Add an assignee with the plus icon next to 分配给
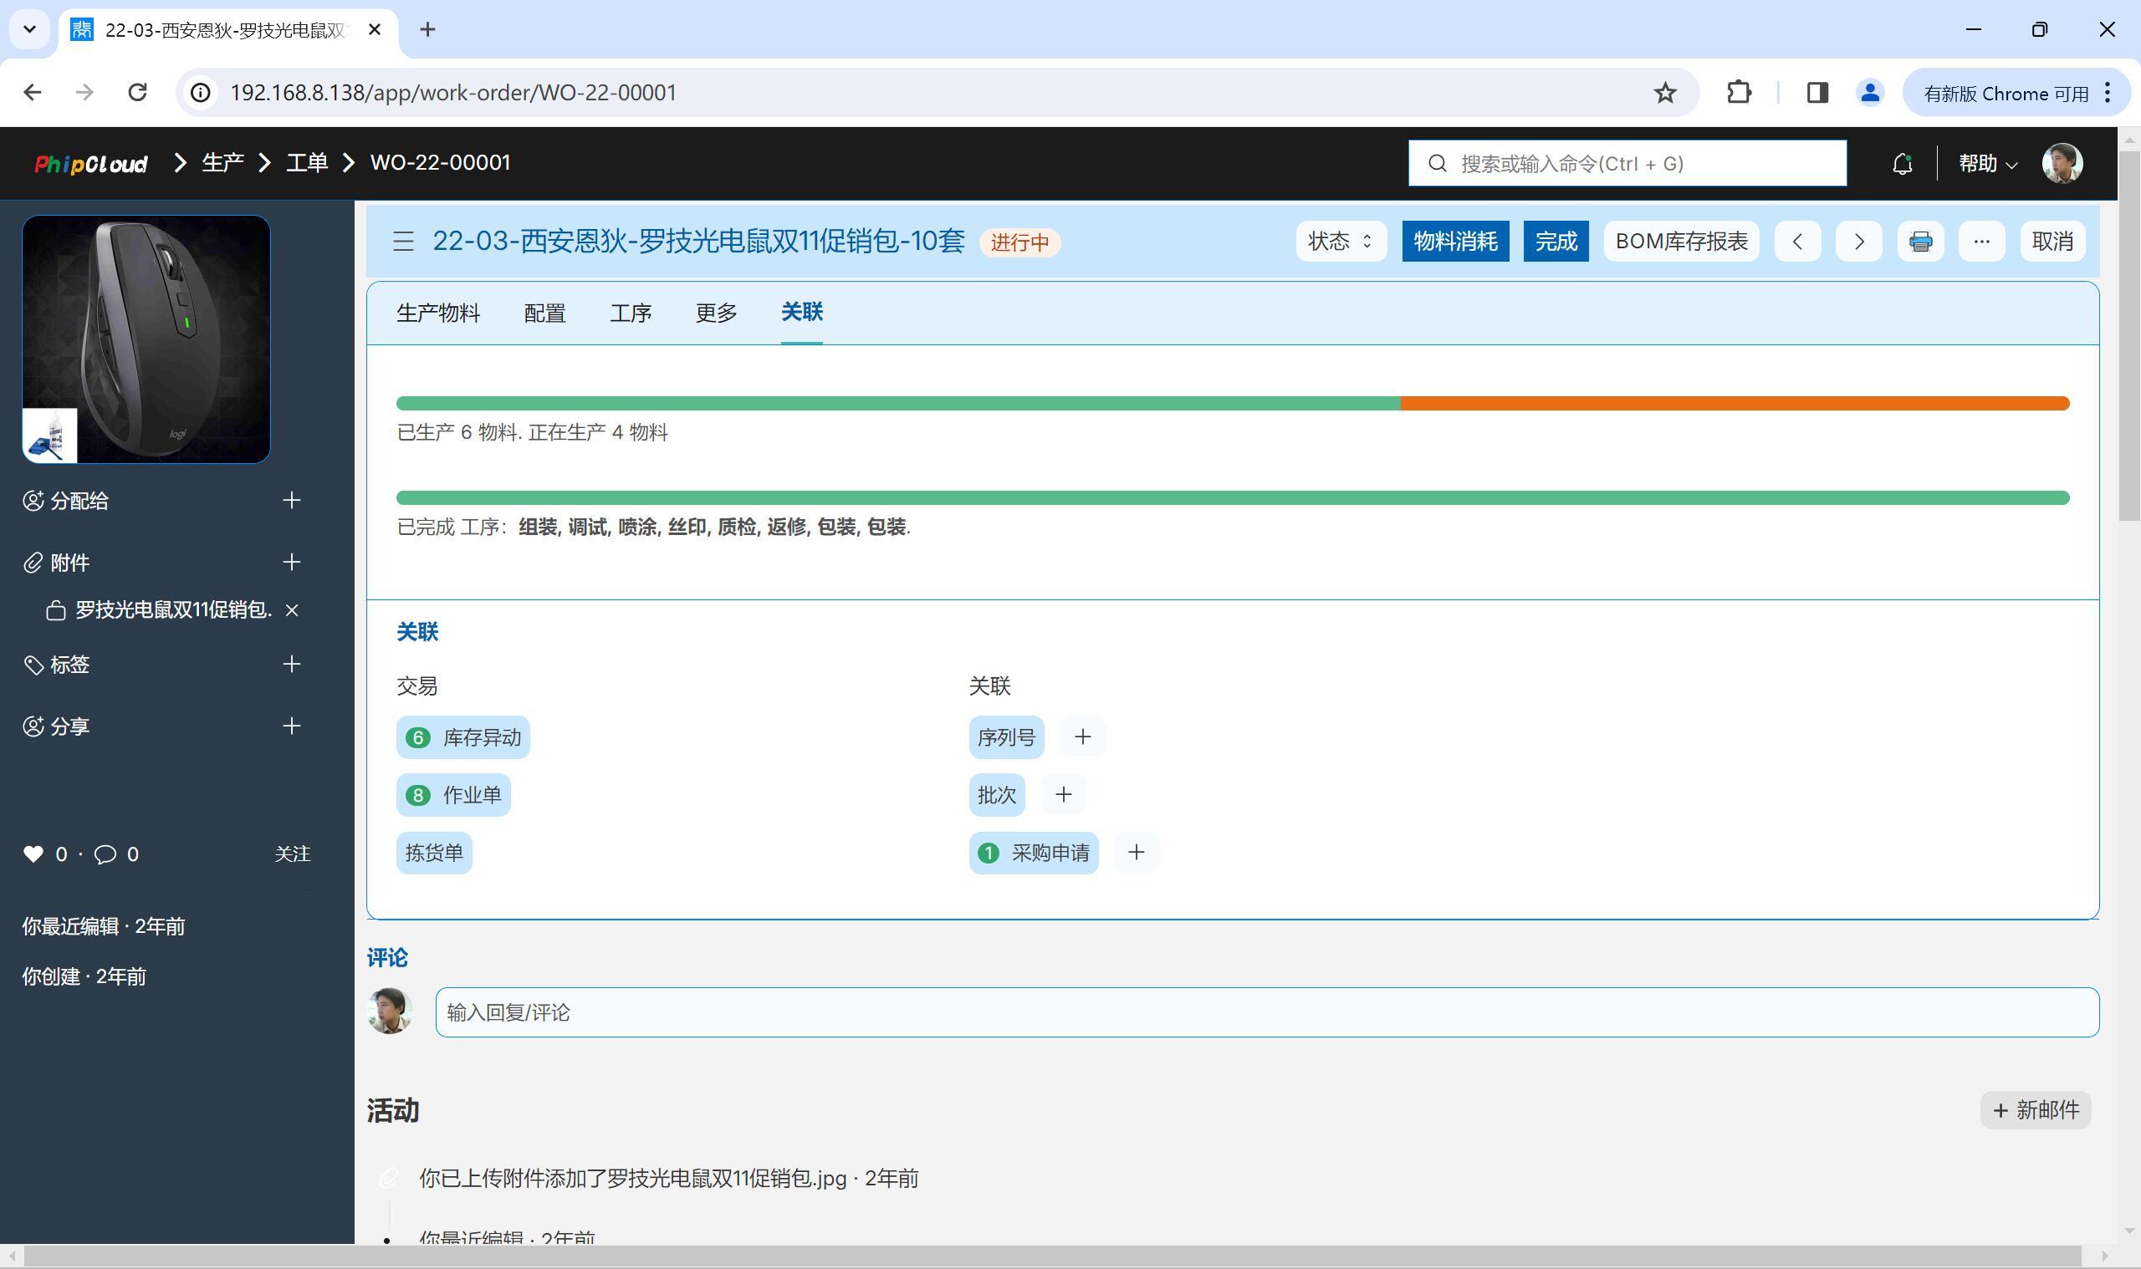The image size is (2141, 1269). coord(292,500)
